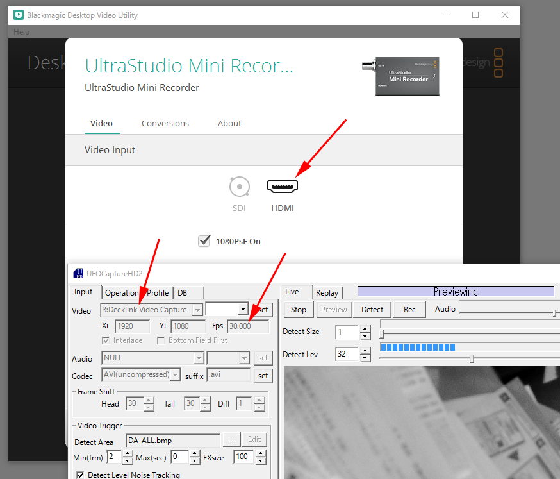Open the empty video format dropdown

pyautogui.click(x=227, y=309)
